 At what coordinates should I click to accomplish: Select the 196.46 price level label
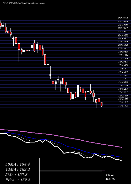(123, 55)
